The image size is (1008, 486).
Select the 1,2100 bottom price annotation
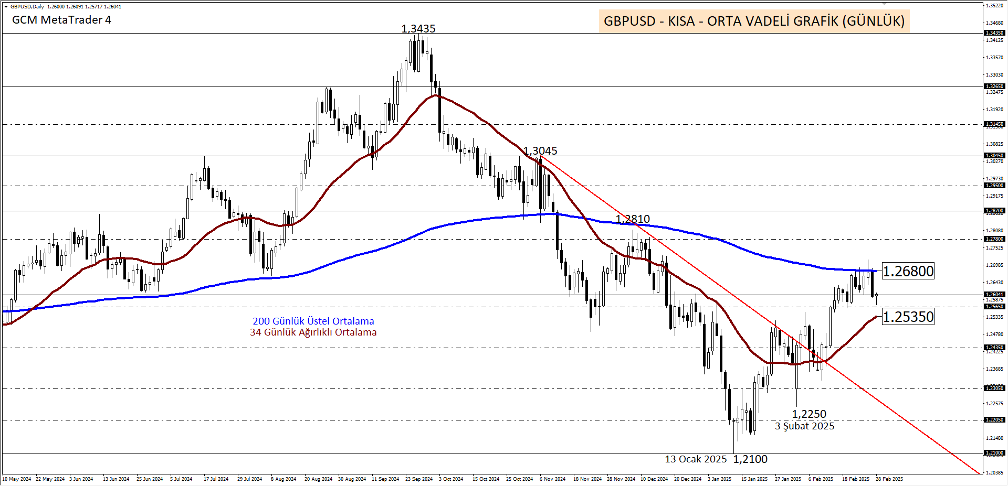(750, 459)
